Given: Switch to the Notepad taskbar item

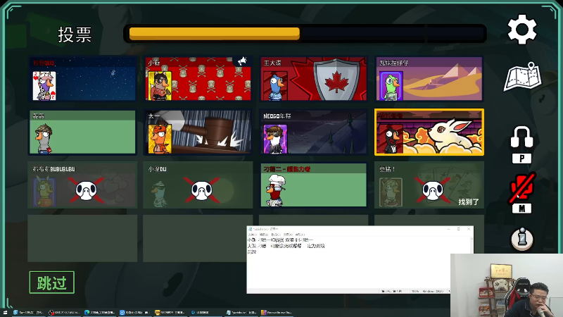Looking at the screenshot, I should [242, 313].
